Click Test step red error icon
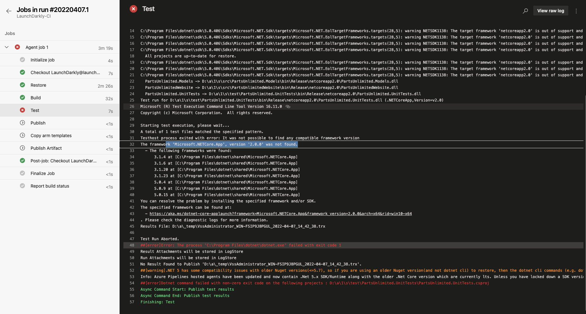Screen dimensions: 586x314 pos(22,110)
